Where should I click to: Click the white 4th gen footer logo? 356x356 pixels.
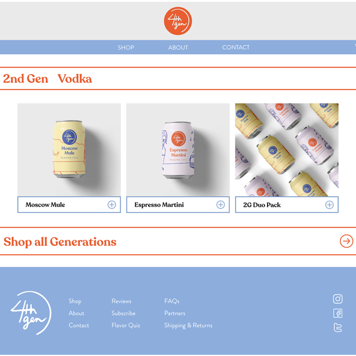point(31,313)
